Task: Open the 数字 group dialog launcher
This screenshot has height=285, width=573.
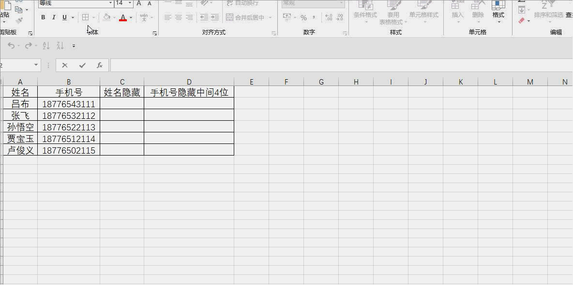Action: click(x=345, y=33)
